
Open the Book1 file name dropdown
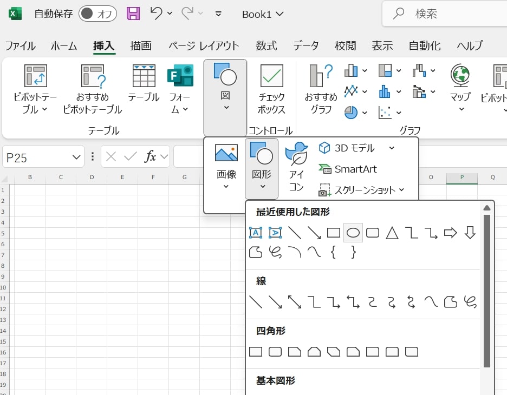[263, 14]
